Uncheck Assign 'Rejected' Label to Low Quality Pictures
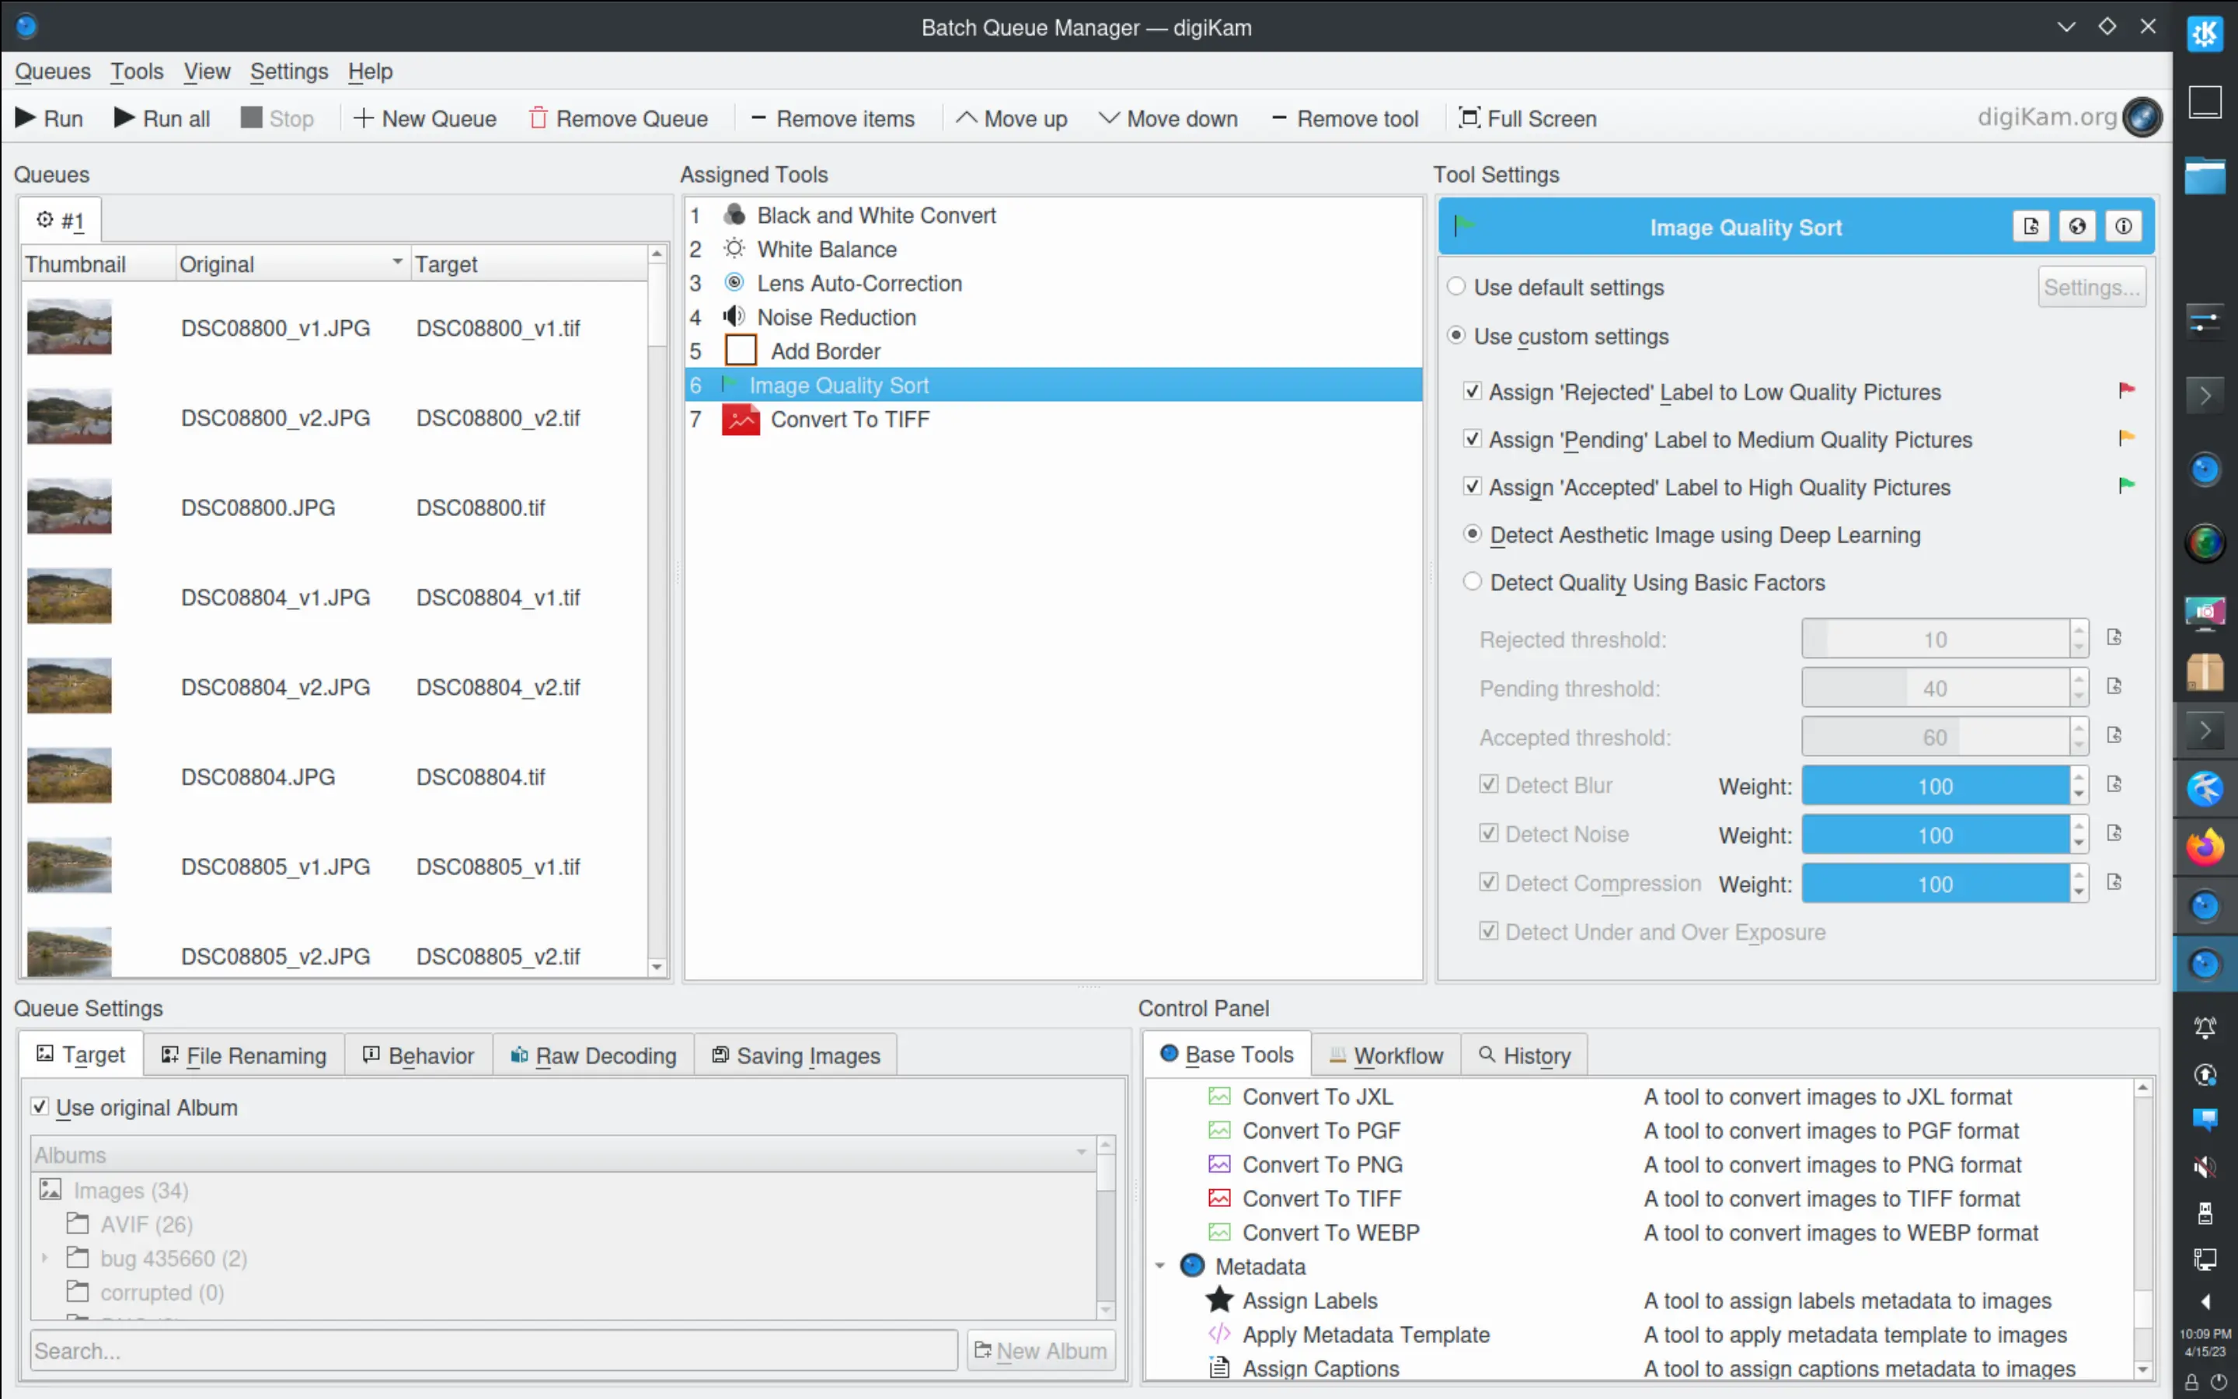The image size is (2238, 1399). [x=1473, y=392]
